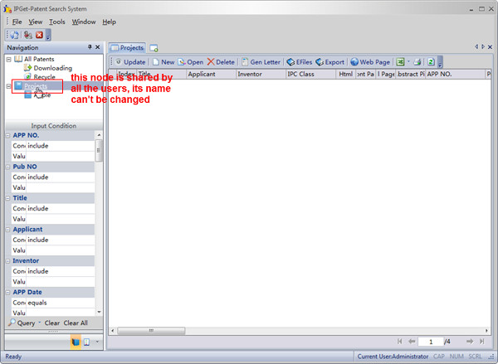The image size is (498, 364).
Task: Click the Title value input field
Action: [x=61, y=219]
